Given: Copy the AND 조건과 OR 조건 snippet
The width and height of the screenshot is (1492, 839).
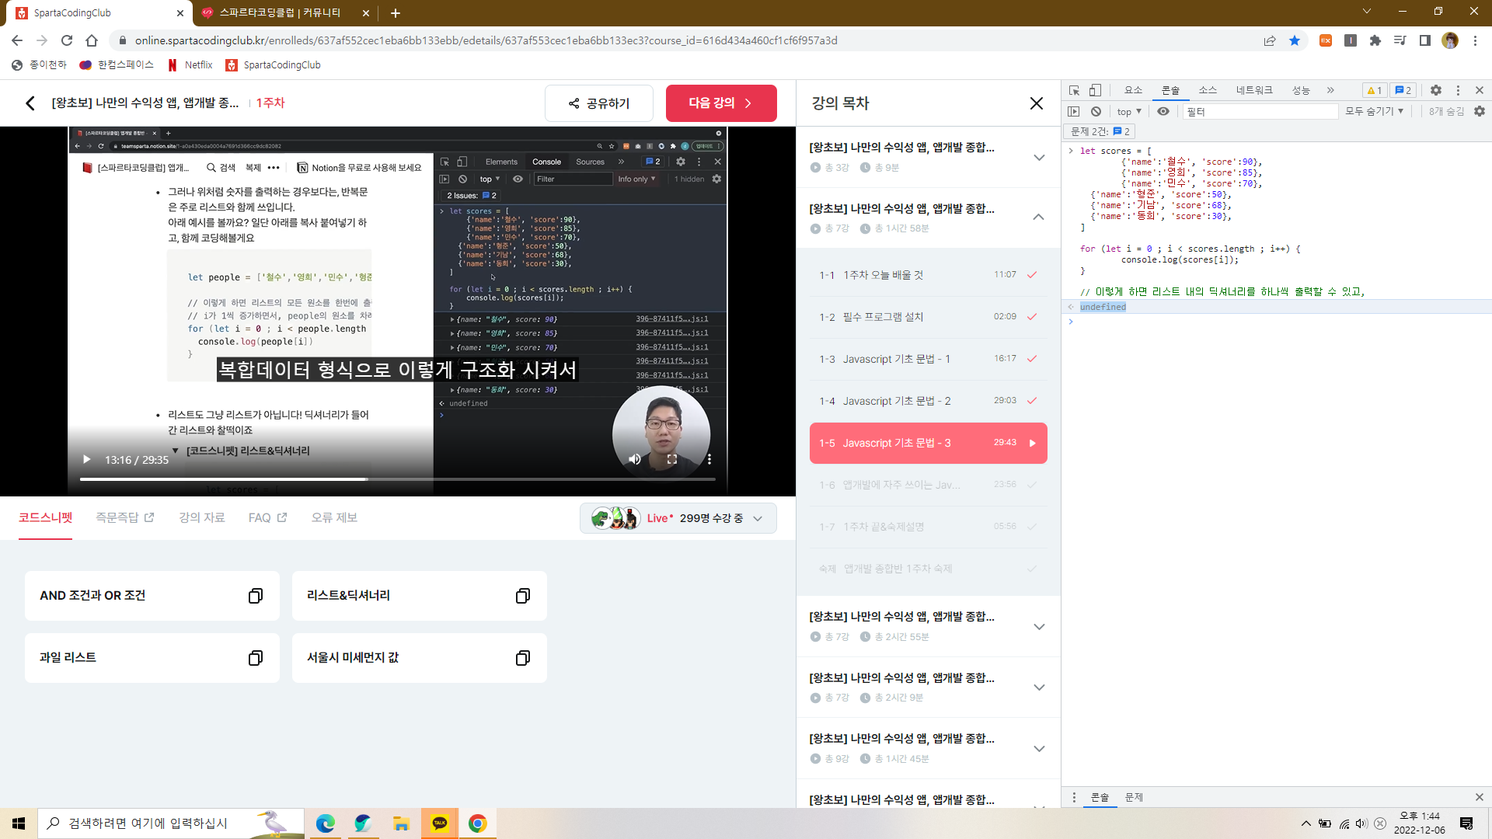Looking at the screenshot, I should pos(256,596).
